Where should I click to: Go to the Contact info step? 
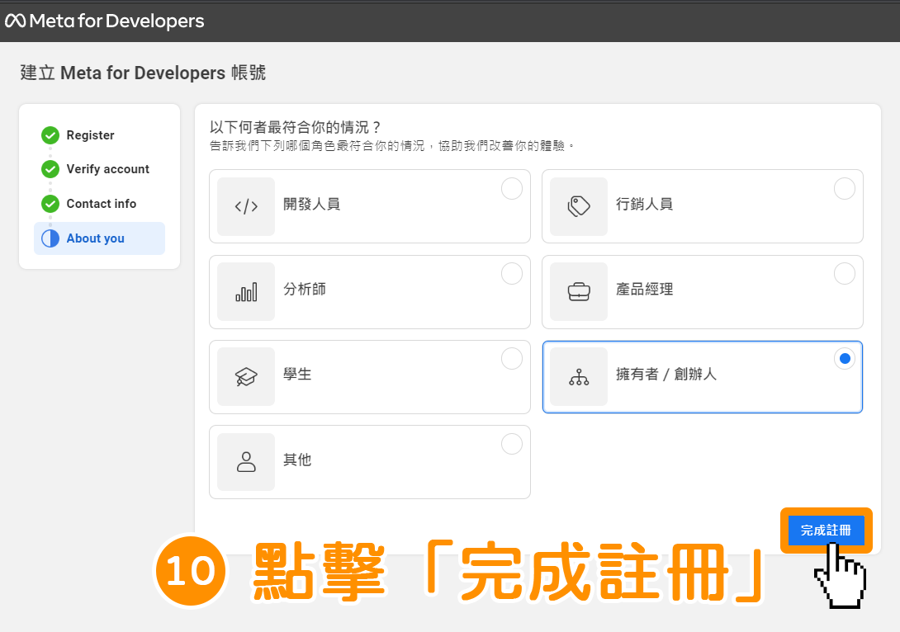(101, 204)
